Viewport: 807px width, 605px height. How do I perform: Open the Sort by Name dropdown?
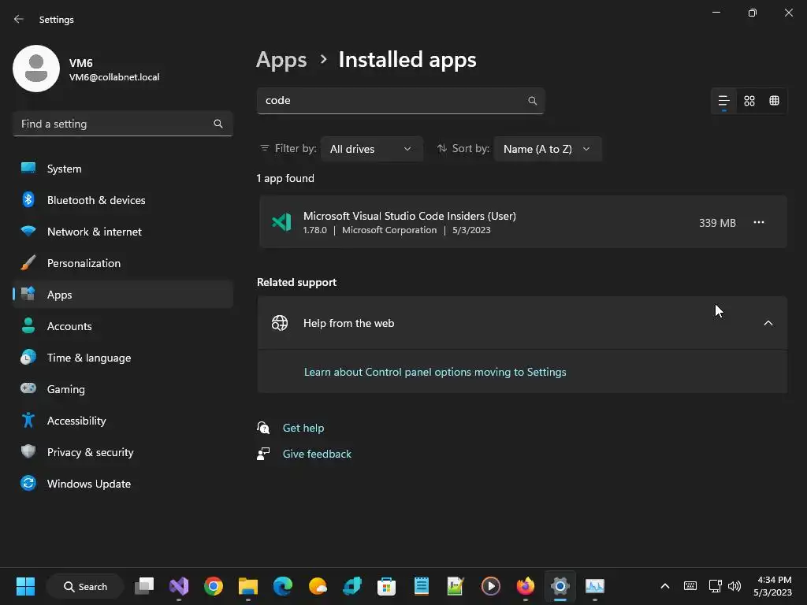point(547,149)
